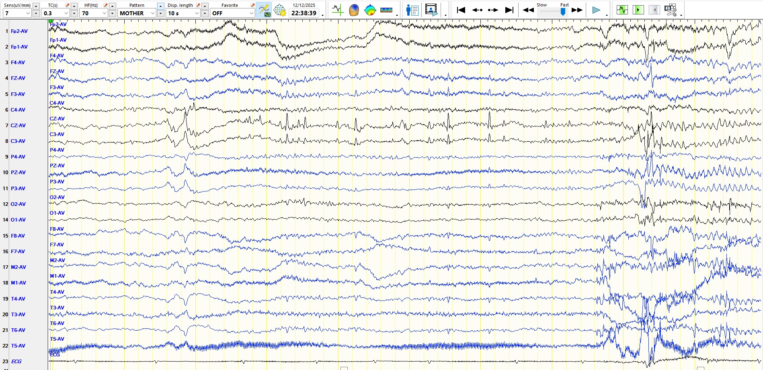Edit the TC(s) list with pencil icon

point(67,5)
